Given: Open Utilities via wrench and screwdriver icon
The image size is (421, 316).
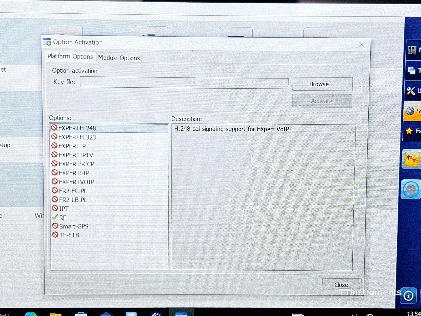Looking at the screenshot, I should 412,91.
